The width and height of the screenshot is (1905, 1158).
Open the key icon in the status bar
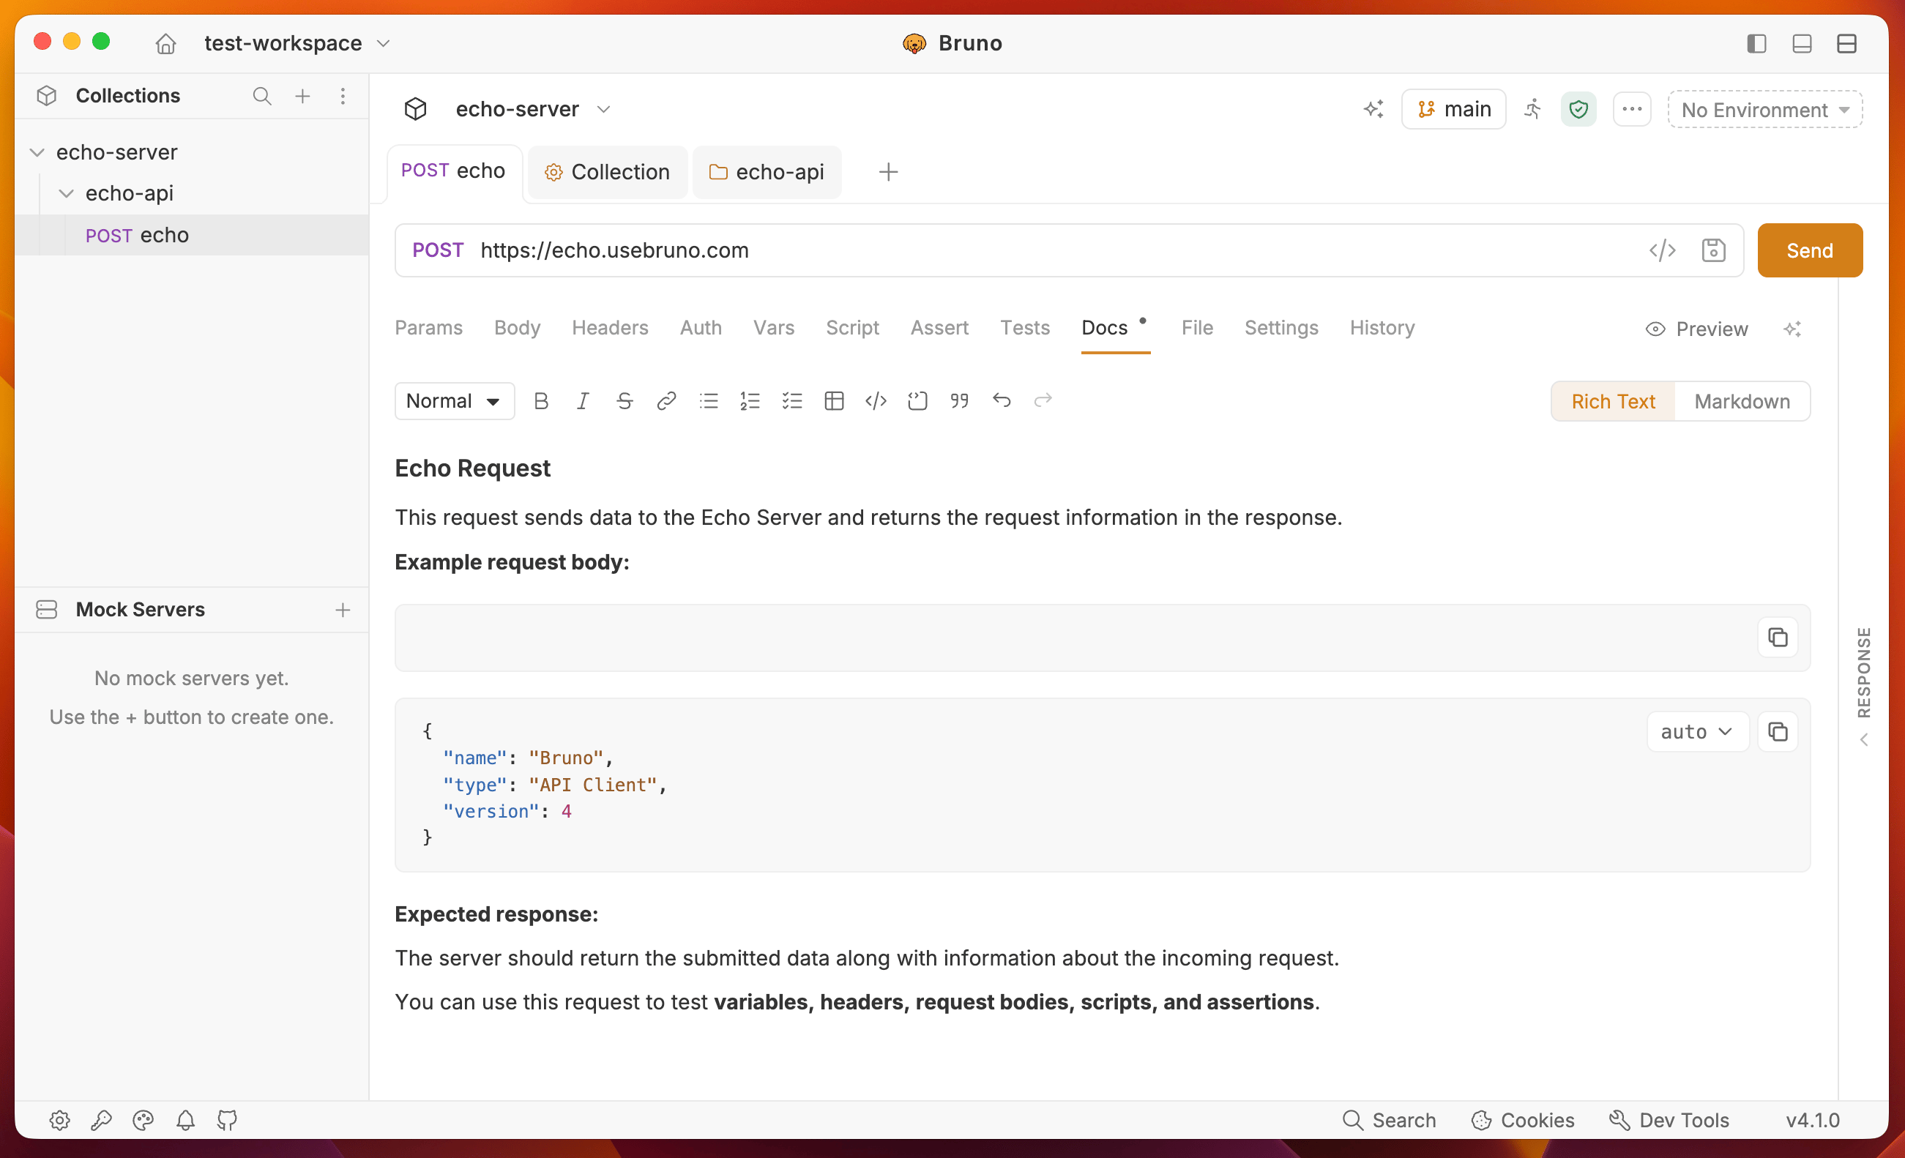click(101, 1120)
